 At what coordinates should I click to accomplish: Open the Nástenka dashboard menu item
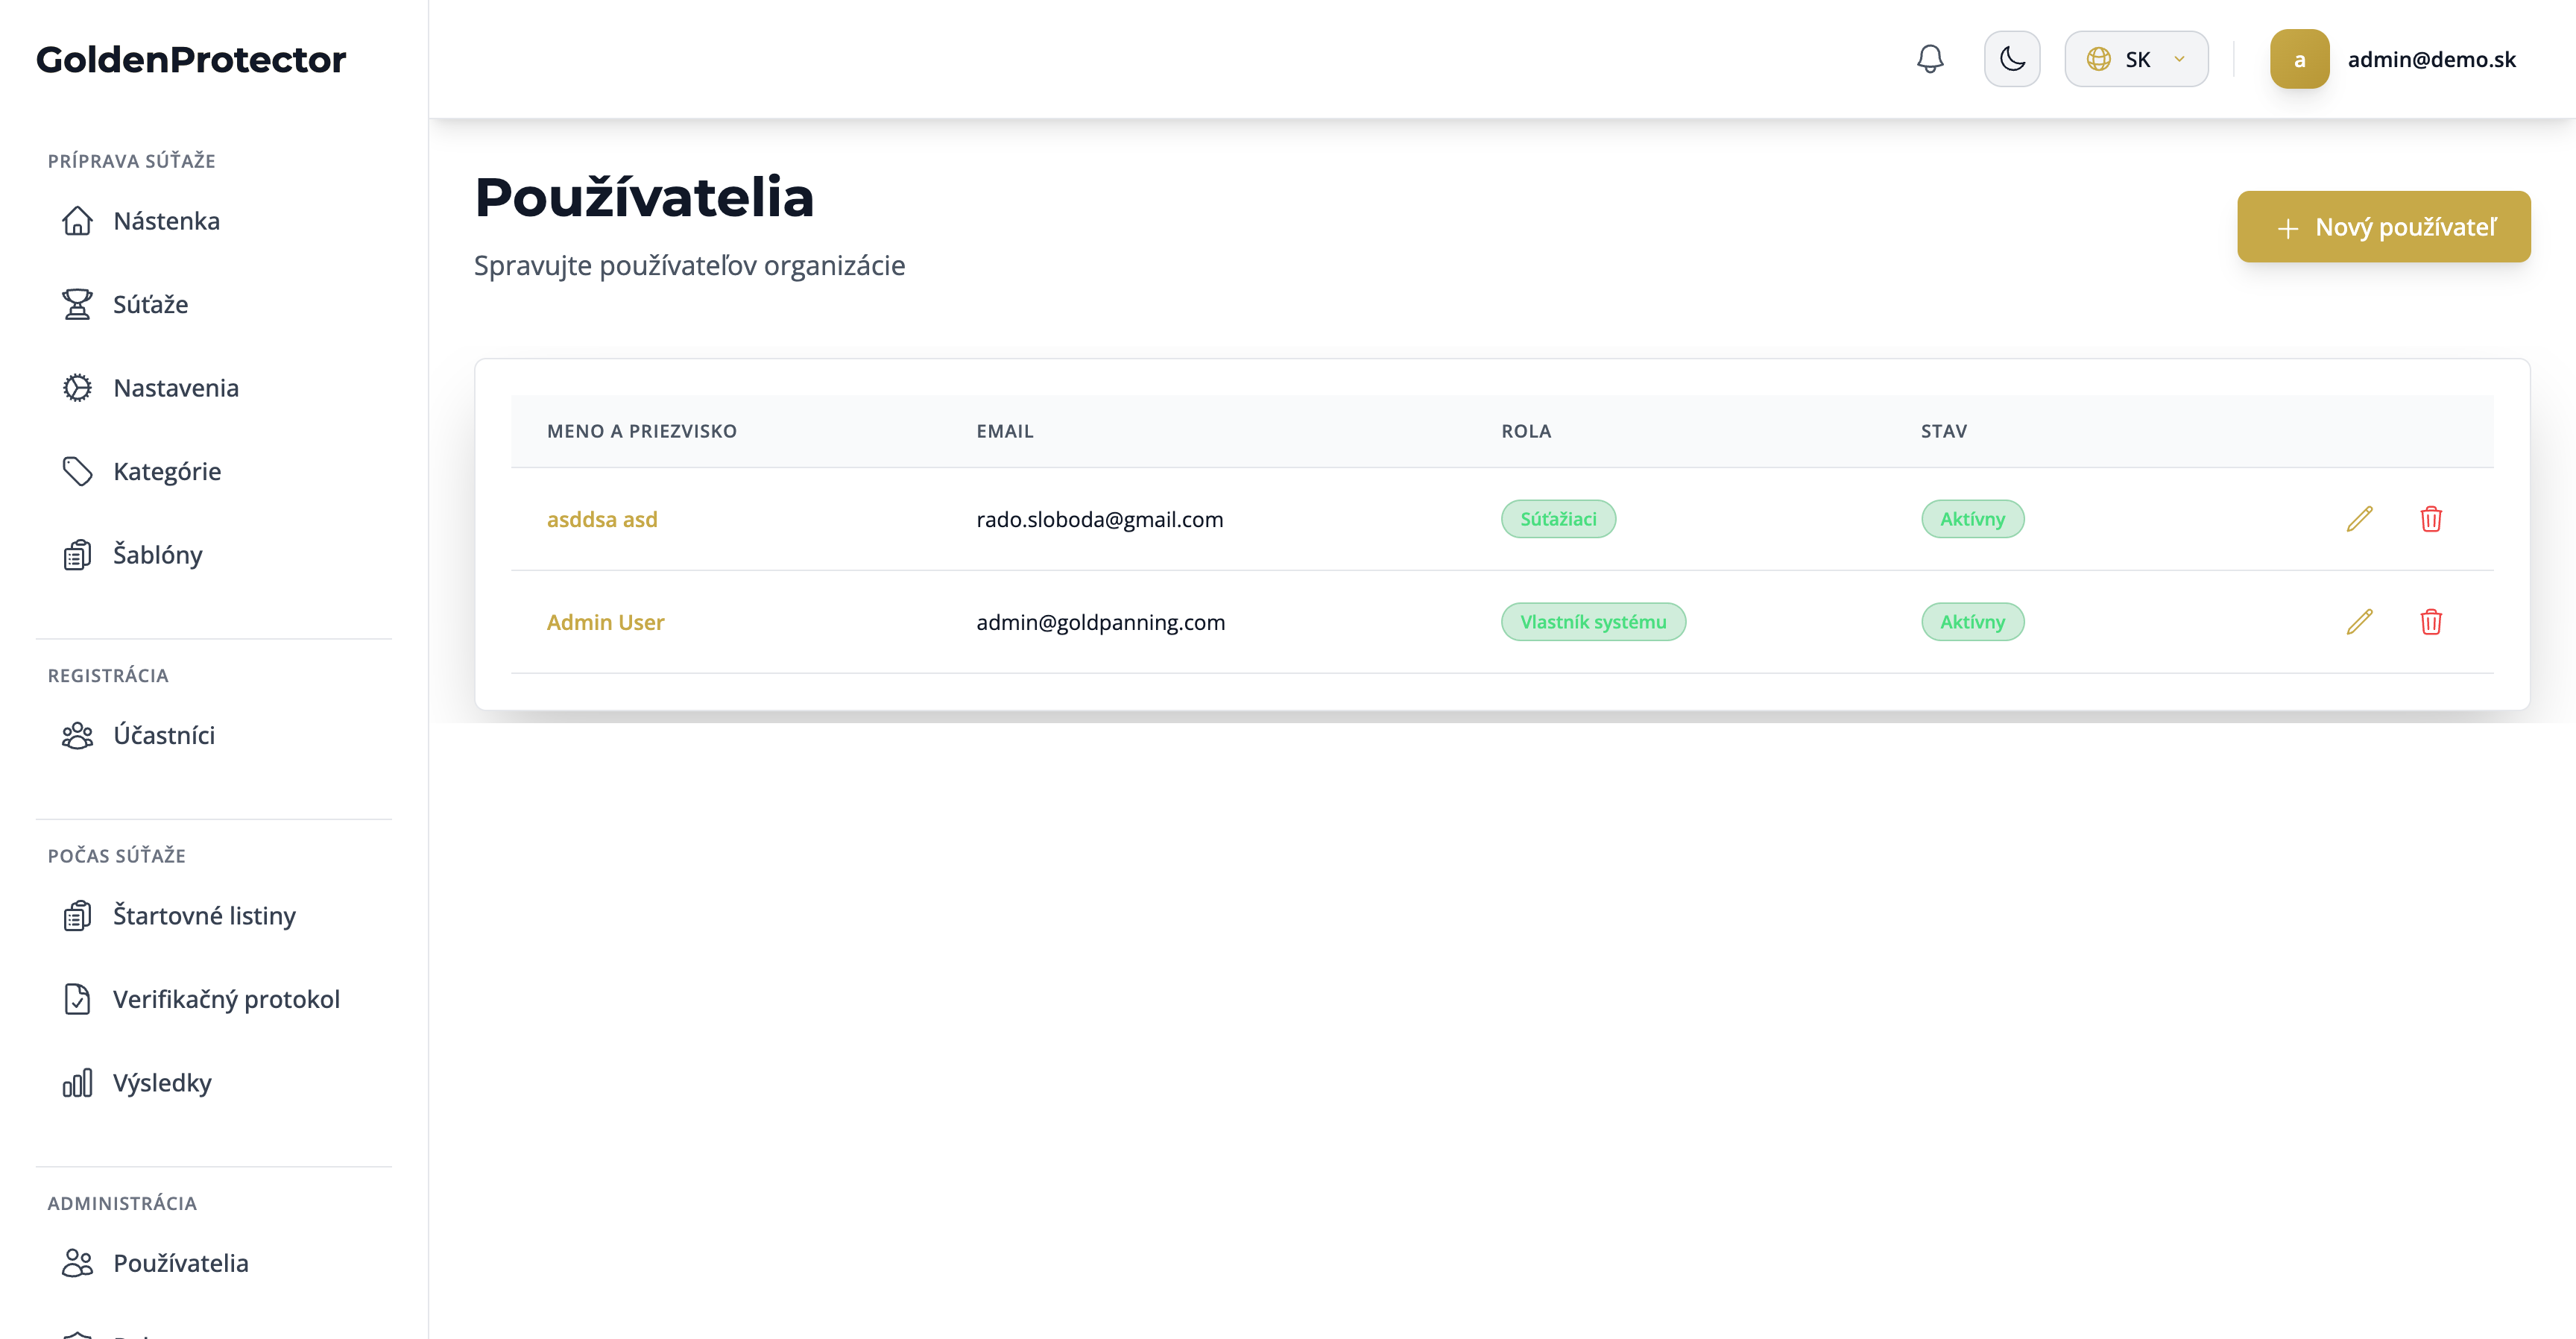[166, 221]
